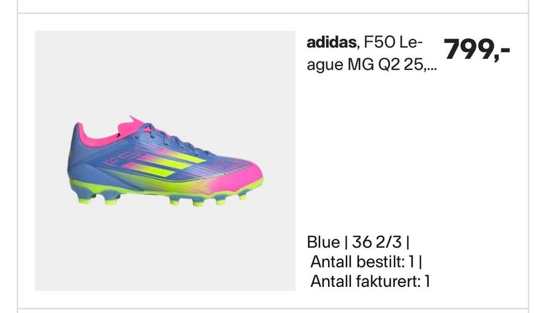Click the ellipsis ending the truncated title
Screen dimensions: 546x313
pos(431,68)
